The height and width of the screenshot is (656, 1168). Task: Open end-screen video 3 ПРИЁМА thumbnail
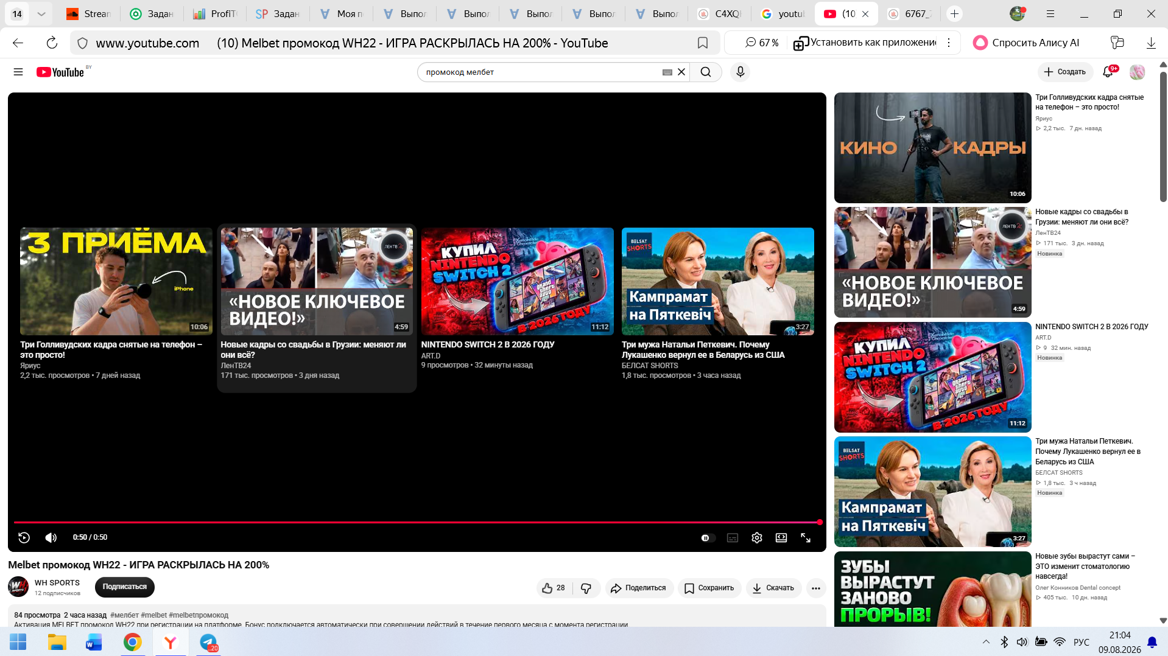click(x=116, y=281)
